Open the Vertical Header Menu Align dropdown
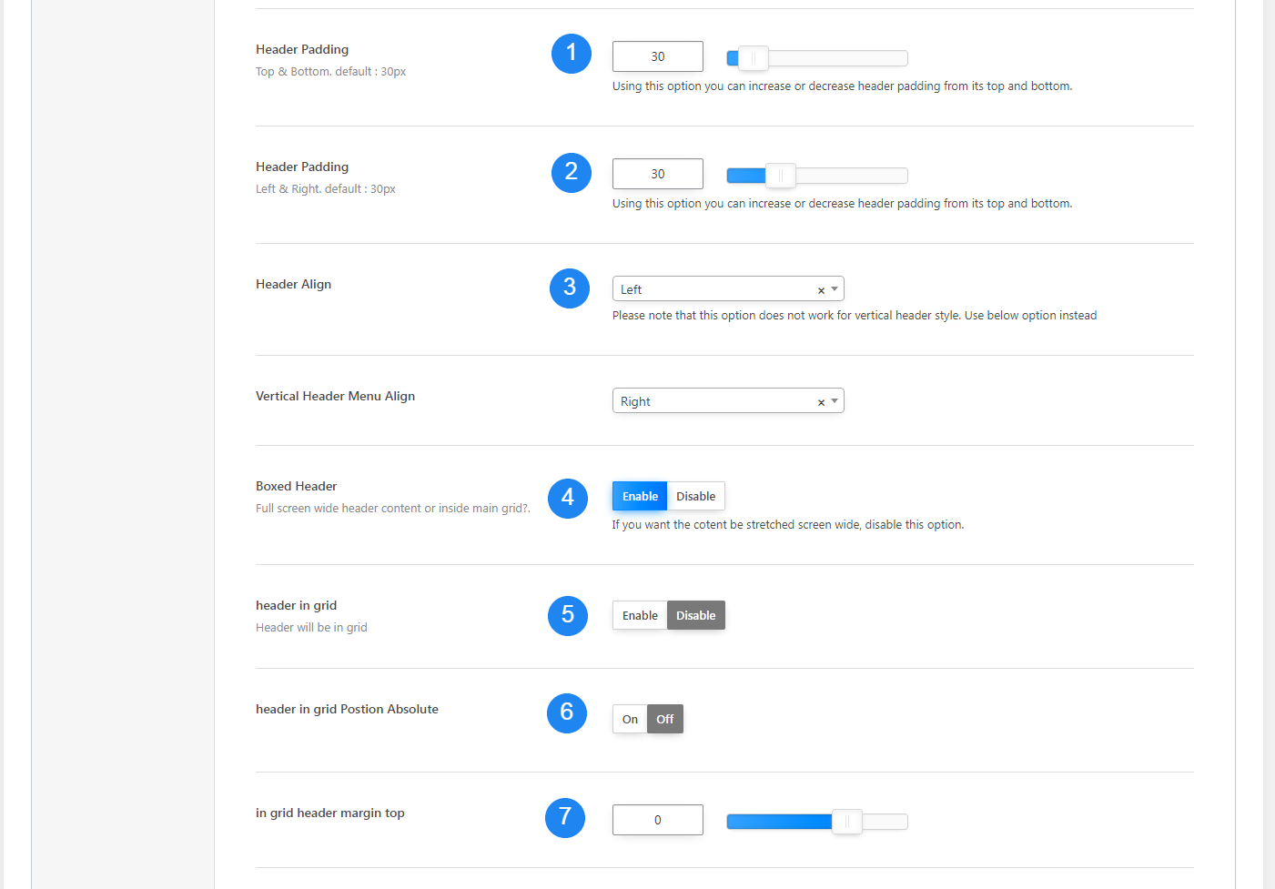The image size is (1275, 889). click(x=834, y=400)
